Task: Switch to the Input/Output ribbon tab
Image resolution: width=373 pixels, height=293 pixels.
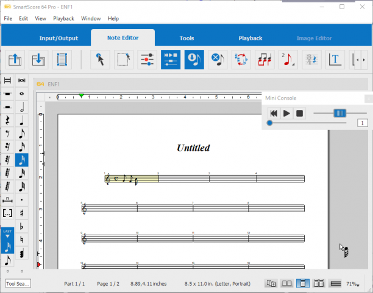Action: [x=59, y=38]
